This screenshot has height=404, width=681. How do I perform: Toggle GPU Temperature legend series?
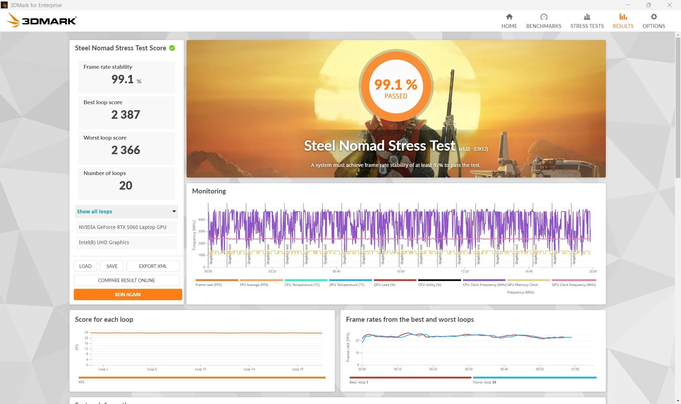pos(347,285)
